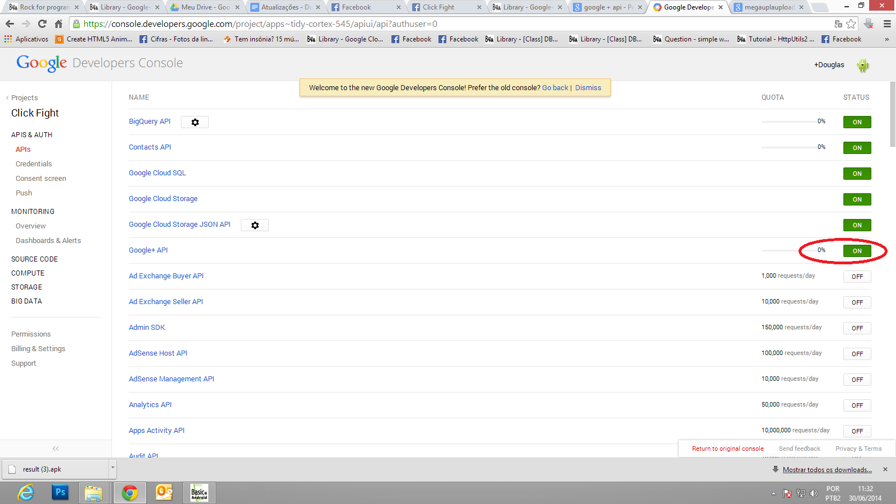Screen dimensions: 896x504
Task: Go to browser home page icon
Action: coord(58,24)
